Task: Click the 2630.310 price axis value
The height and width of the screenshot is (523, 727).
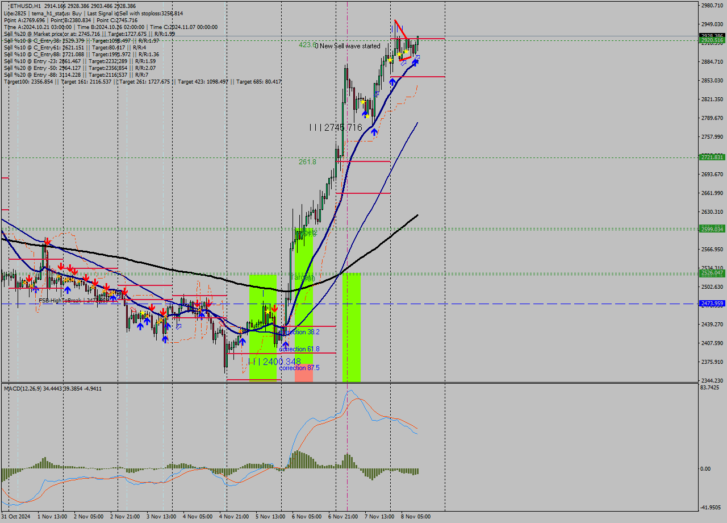Action: pyautogui.click(x=712, y=211)
